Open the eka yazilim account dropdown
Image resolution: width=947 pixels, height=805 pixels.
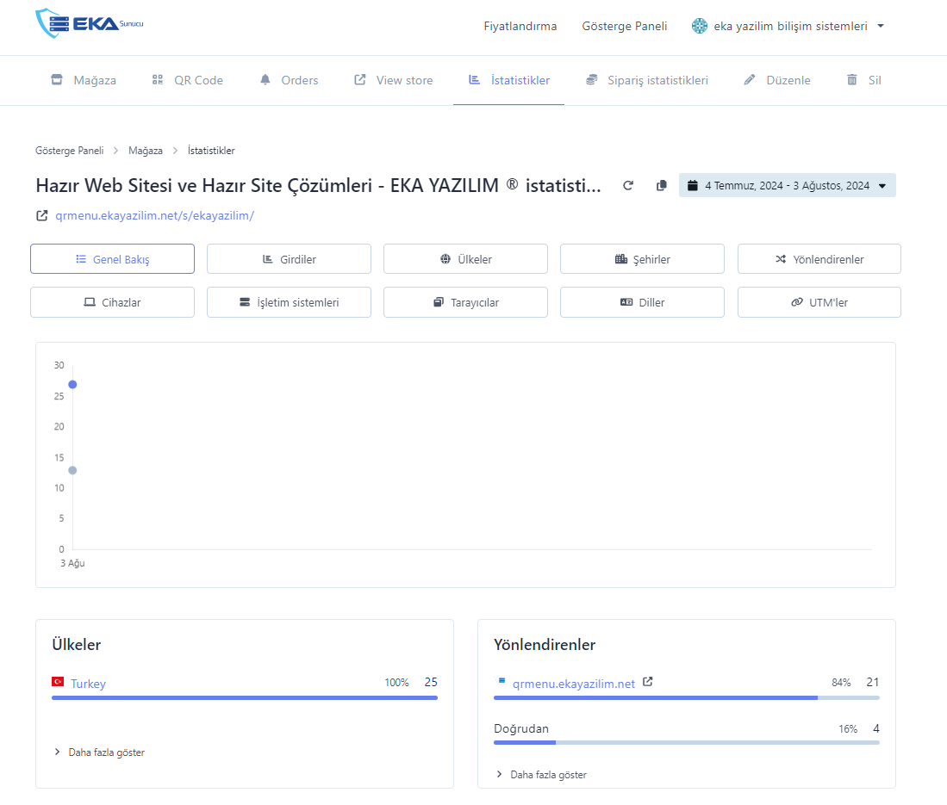coord(788,26)
